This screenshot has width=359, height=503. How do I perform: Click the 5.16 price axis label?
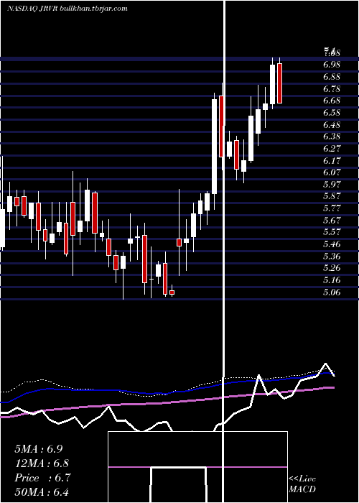[332, 280]
